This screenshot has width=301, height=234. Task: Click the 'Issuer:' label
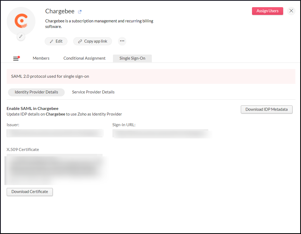click(13, 125)
